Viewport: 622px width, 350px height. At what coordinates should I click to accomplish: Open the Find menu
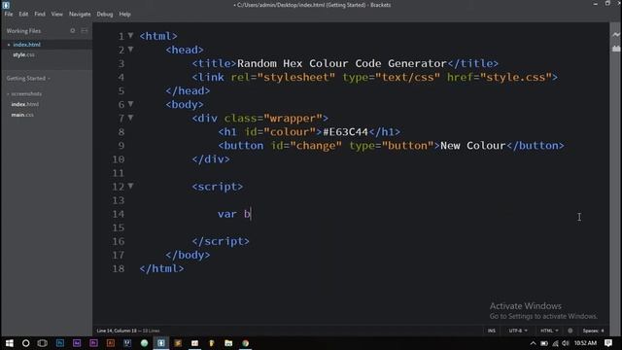(40, 14)
